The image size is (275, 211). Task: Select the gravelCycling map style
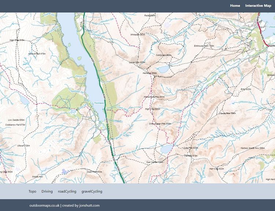click(92, 191)
